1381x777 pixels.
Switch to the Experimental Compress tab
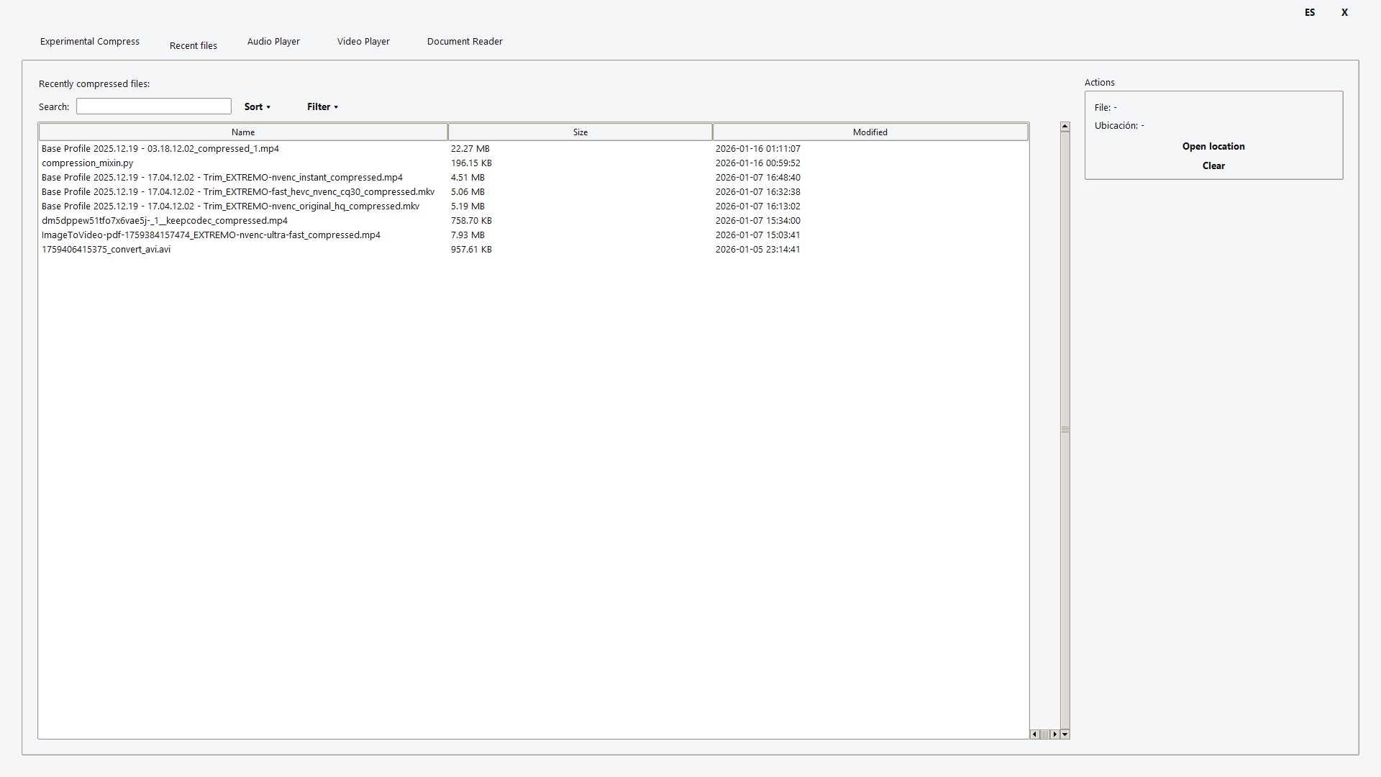[x=90, y=41]
